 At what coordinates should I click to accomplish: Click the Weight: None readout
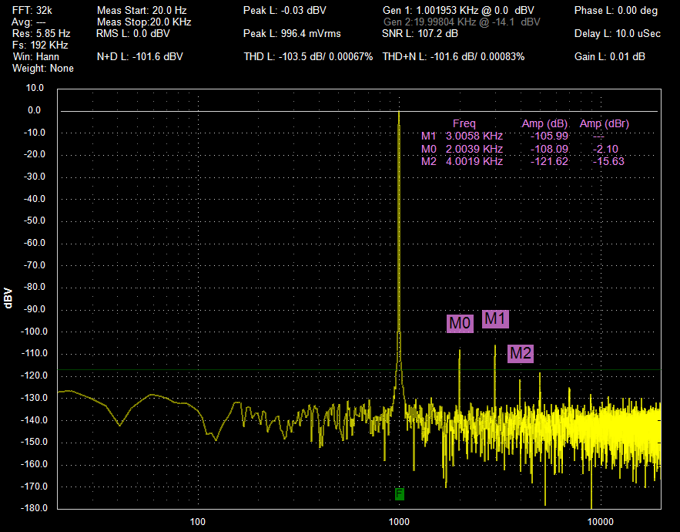pos(43,68)
